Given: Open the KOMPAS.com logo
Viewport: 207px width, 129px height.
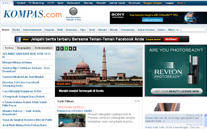Looking at the screenshot, I should point(32,14).
